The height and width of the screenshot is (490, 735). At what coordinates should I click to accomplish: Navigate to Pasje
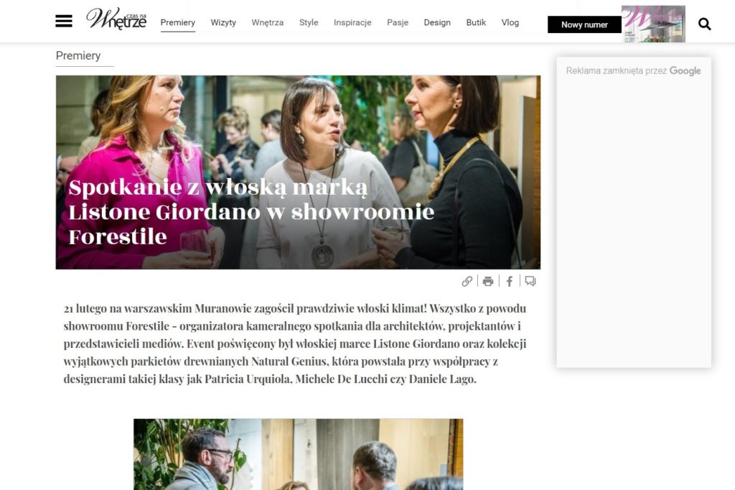[x=398, y=22]
